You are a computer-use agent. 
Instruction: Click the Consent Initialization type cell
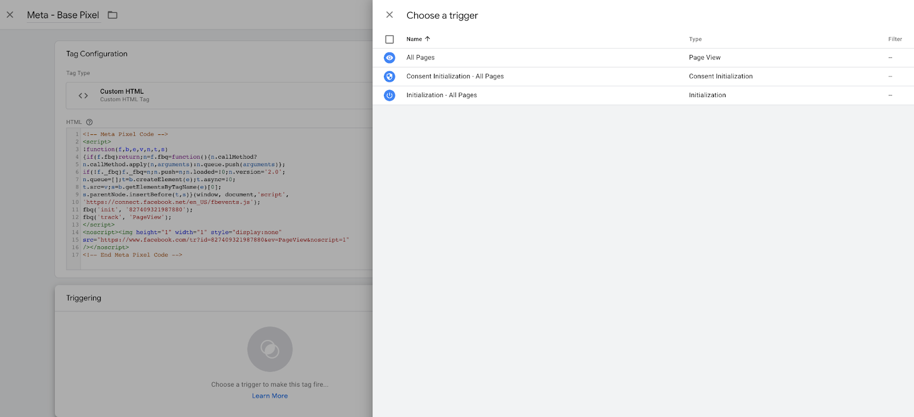[721, 77]
